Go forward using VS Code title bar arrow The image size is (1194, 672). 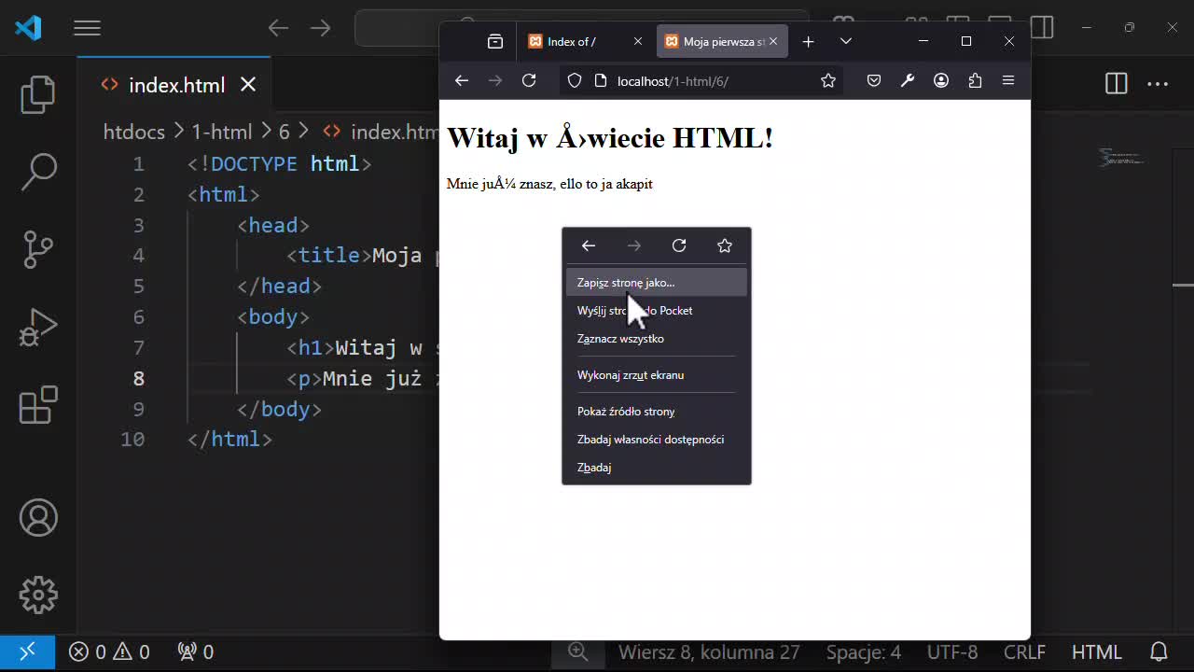pos(321,28)
